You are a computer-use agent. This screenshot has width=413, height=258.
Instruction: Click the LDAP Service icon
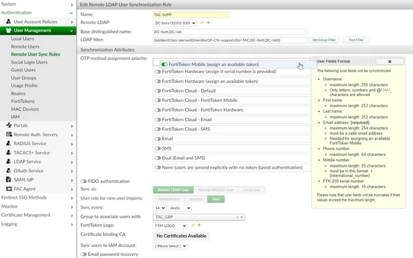pos(9,161)
